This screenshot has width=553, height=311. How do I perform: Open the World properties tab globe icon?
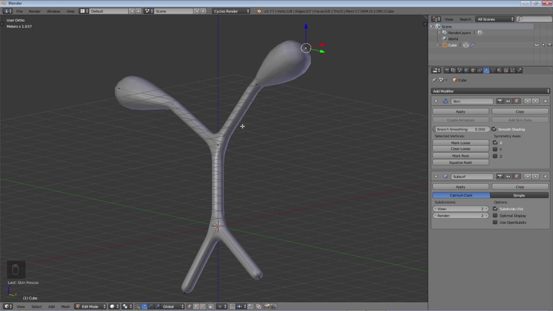tap(466, 70)
